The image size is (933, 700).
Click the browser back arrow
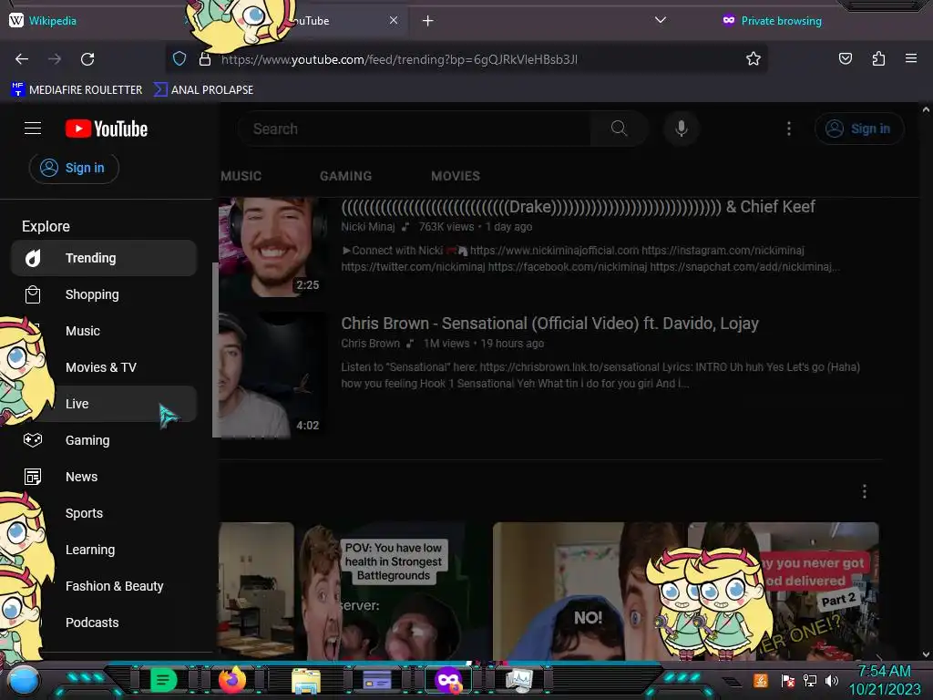click(22, 59)
